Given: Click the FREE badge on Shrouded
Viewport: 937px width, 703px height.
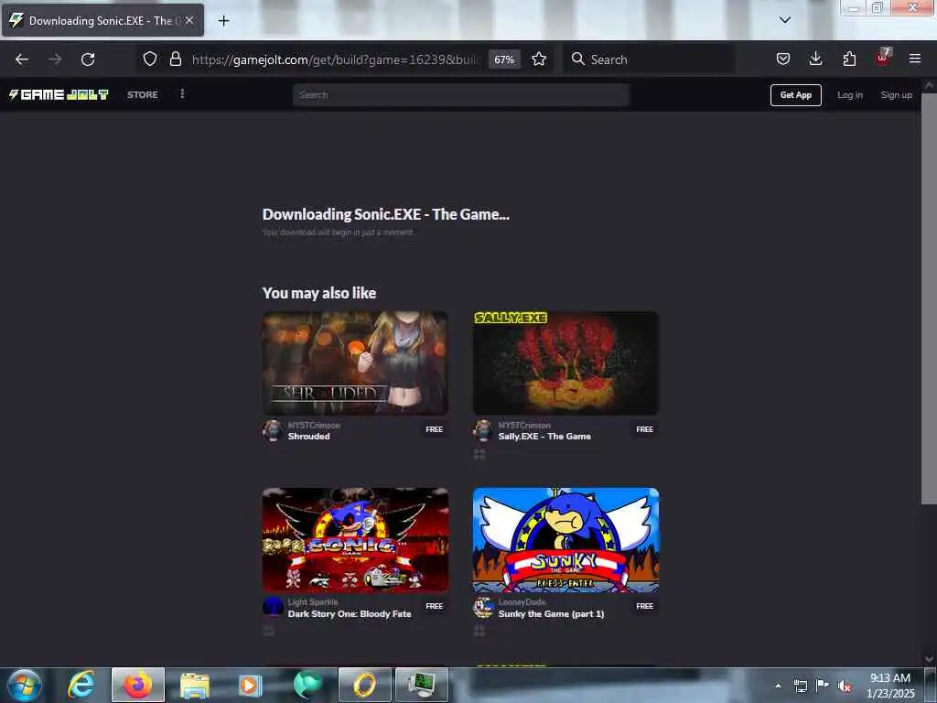Looking at the screenshot, I should (x=435, y=429).
